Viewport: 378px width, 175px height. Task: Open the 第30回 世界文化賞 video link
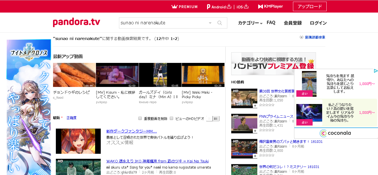click(277, 91)
